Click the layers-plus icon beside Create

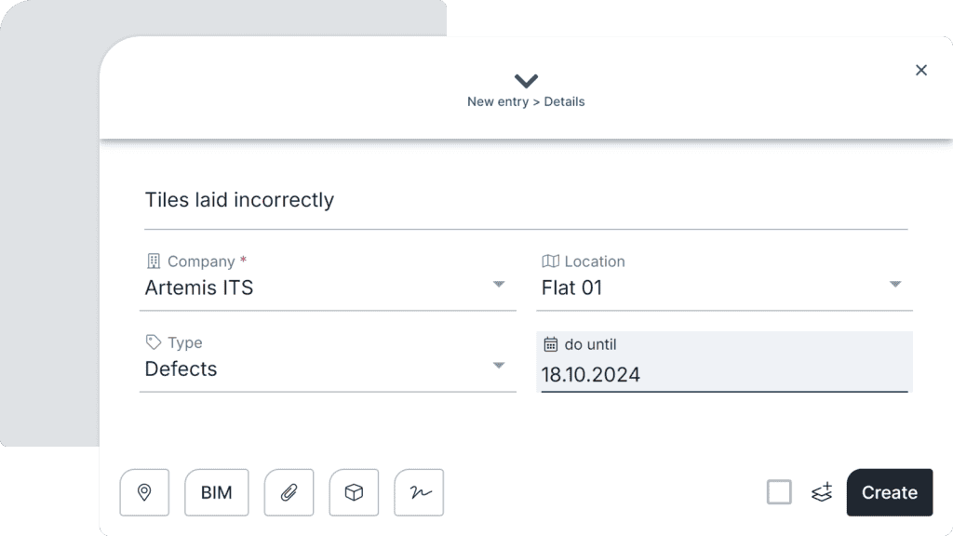pyautogui.click(x=821, y=492)
